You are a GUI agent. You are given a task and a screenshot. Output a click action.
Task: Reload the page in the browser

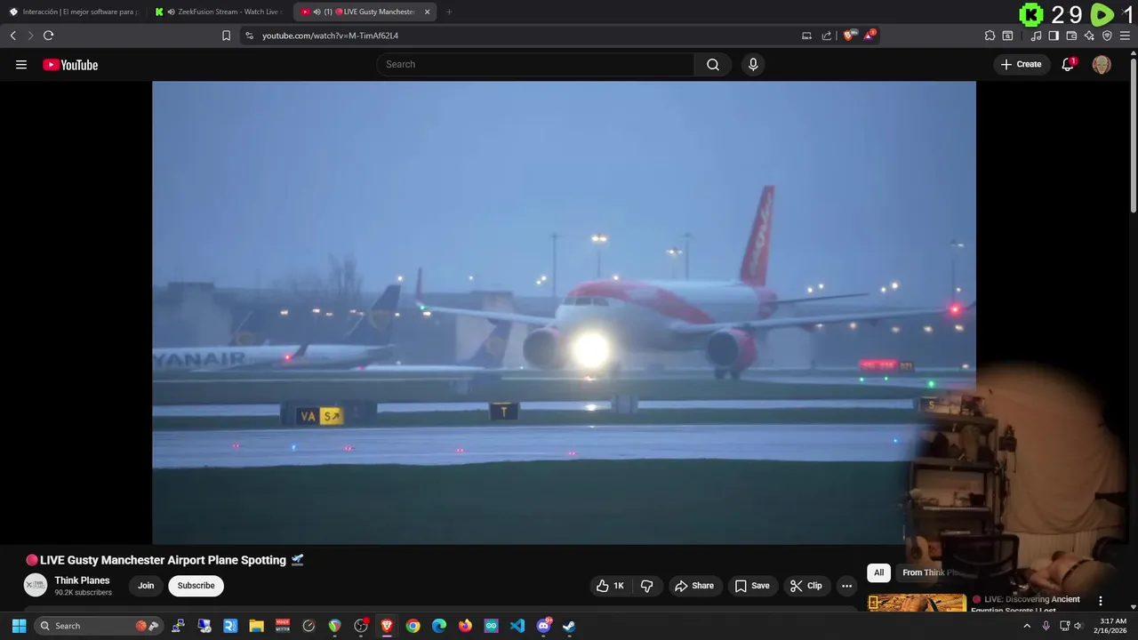(x=48, y=36)
